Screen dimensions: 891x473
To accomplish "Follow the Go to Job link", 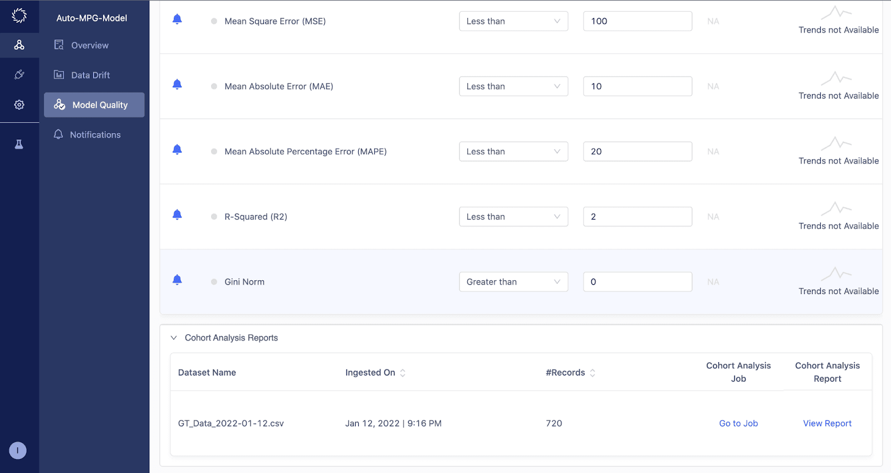I will [738, 423].
